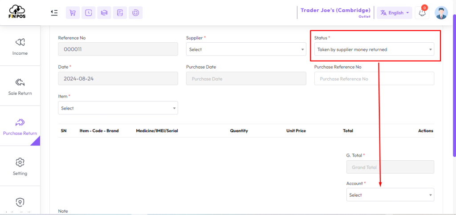
Task: Click the shield icon at the sidebar bottom
Action: click(20, 202)
